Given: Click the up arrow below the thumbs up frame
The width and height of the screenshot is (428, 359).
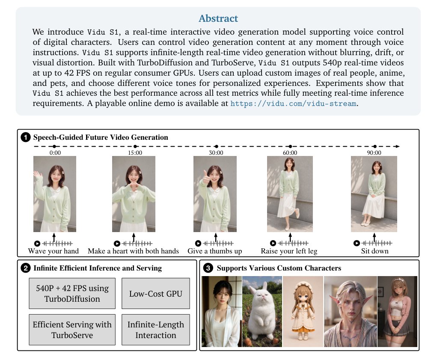Looking at the screenshot, I should (x=216, y=237).
